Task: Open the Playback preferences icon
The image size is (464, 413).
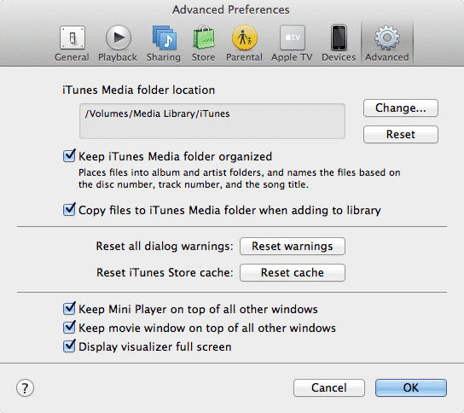Action: (119, 38)
